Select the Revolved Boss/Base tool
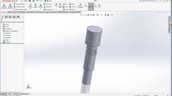Screen dimensions: 172x96 pos(10,6)
